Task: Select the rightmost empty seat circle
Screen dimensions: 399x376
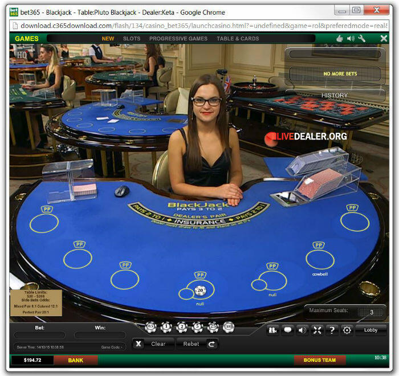Action: click(355, 222)
